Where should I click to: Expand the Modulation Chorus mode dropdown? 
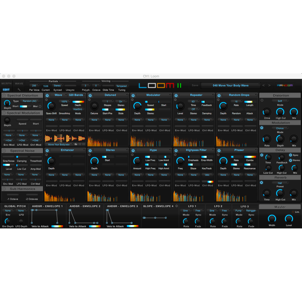[x=280, y=128]
